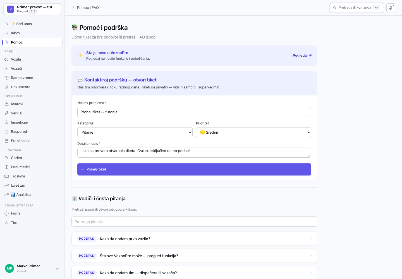Focus the Detaljan opis text area
This screenshot has width=402, height=279.
pyautogui.click(x=194, y=153)
